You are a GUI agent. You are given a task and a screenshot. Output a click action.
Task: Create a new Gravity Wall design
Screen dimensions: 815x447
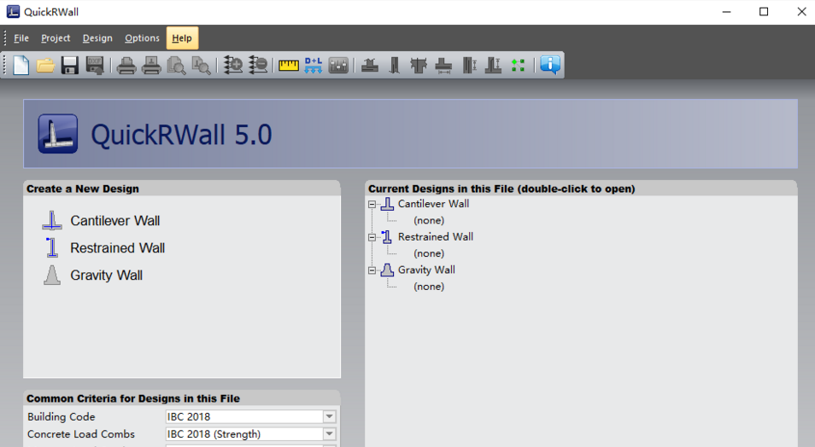click(x=107, y=276)
